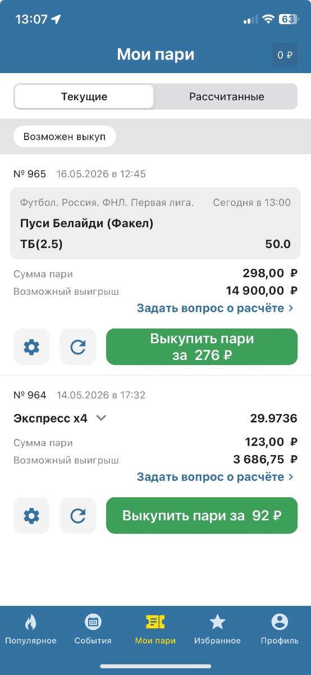311x675 pixels.
Task: Open Популярное flame icon in bottom bar
Action: (x=31, y=622)
